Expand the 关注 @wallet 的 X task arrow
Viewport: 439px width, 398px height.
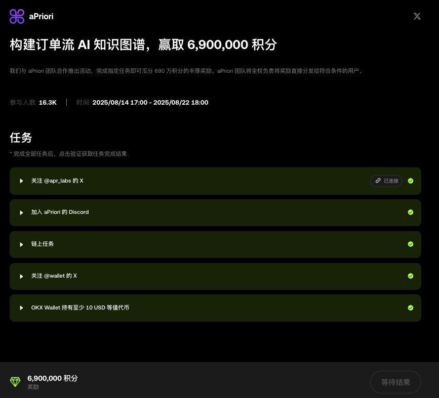21,276
